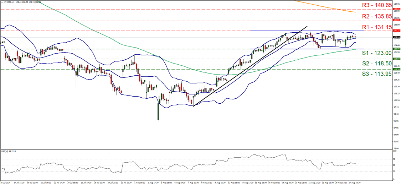Click the 16 Jul 2024 date label
The height and width of the screenshot is (185, 401).
click(6, 183)
